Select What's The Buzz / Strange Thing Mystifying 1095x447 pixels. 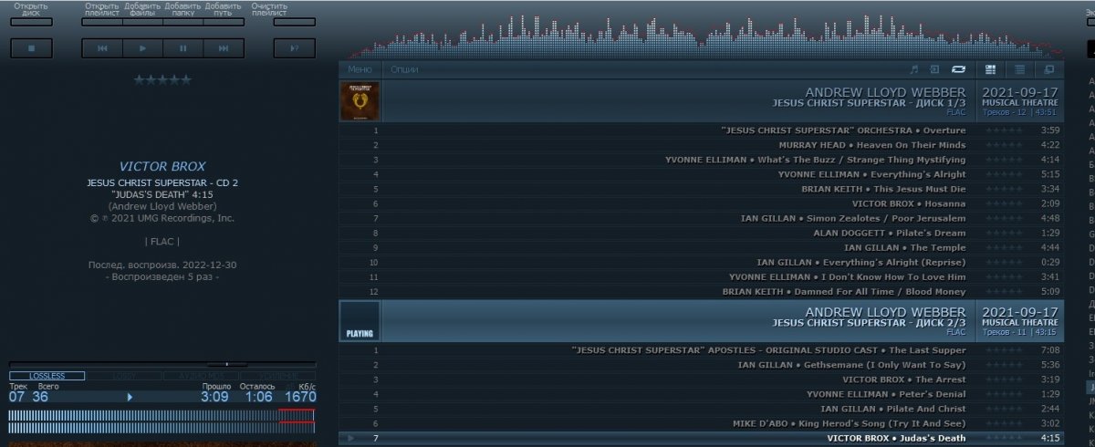coord(701,160)
